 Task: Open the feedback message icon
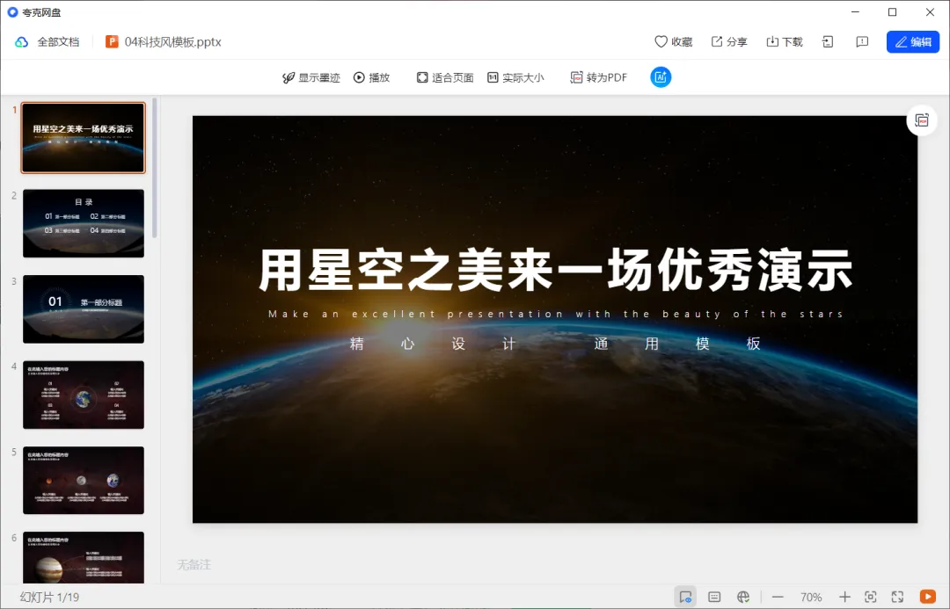click(862, 42)
